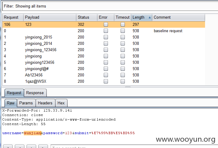The height and width of the screenshot is (148, 218).
Task: Sort results by the Error column header
Action: (106, 17)
